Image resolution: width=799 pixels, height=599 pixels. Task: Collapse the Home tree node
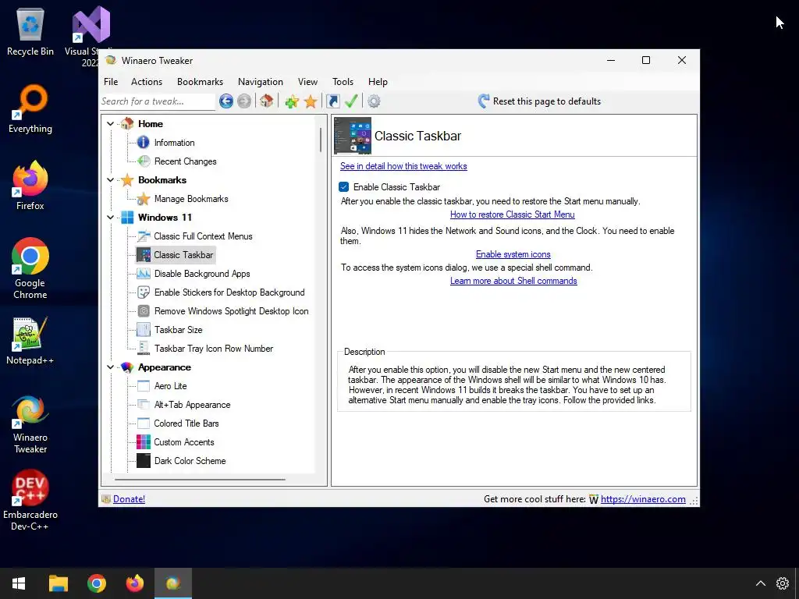point(110,124)
